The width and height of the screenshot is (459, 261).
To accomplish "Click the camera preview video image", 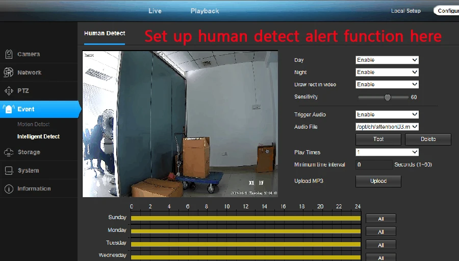I will click(180, 124).
